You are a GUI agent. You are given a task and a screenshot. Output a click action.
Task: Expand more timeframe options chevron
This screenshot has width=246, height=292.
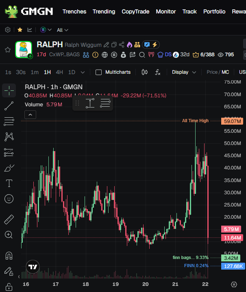pyautogui.click(x=83, y=72)
